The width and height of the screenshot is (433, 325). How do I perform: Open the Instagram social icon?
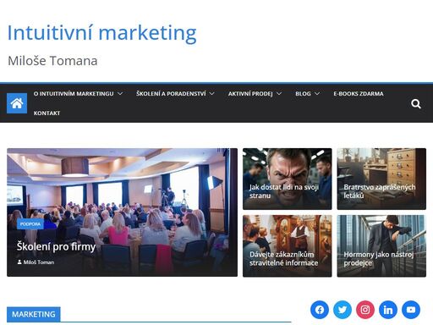[365, 310]
